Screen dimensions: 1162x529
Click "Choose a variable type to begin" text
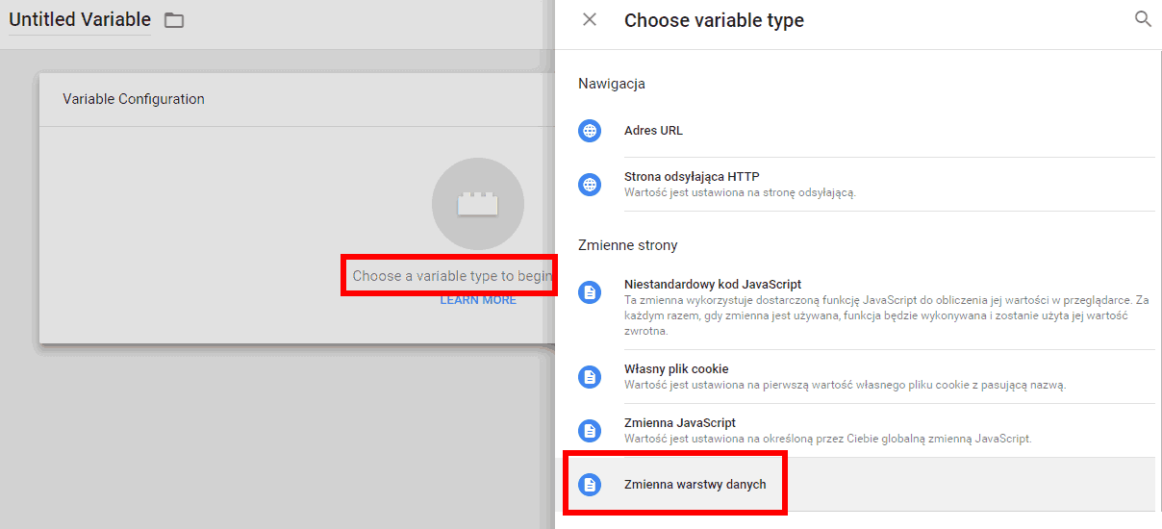pyautogui.click(x=451, y=276)
